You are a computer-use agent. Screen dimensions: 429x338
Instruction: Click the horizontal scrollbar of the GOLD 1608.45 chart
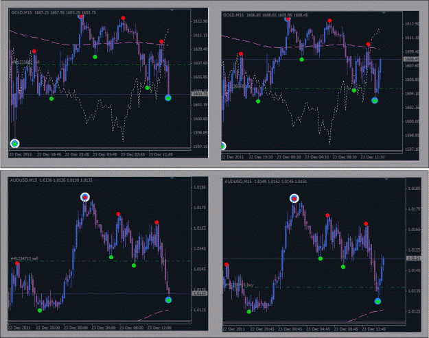coord(312,151)
